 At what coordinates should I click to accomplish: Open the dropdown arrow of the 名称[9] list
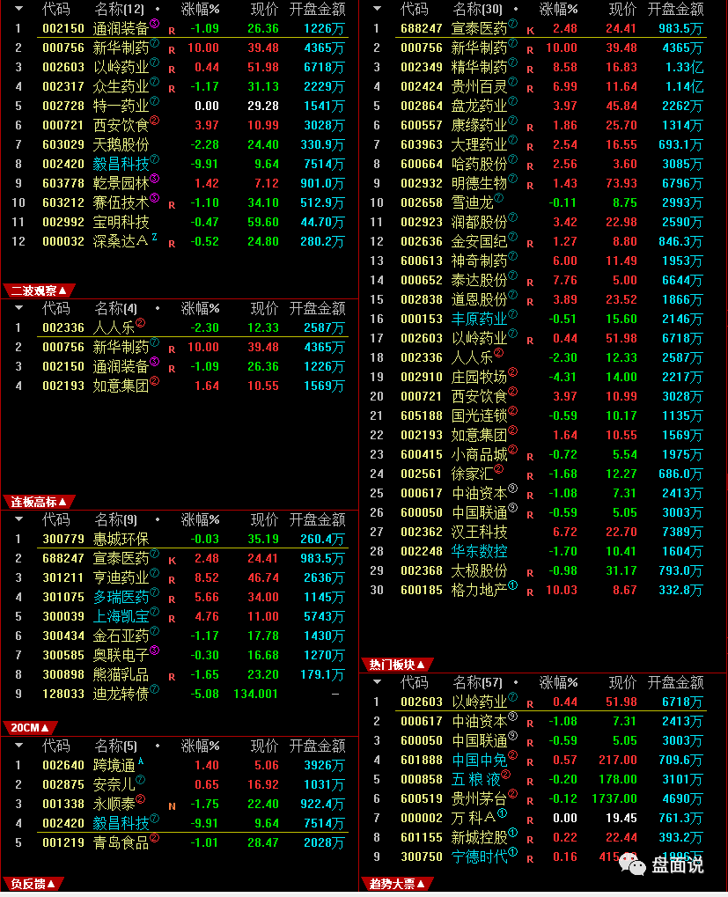pyautogui.click(x=18, y=519)
